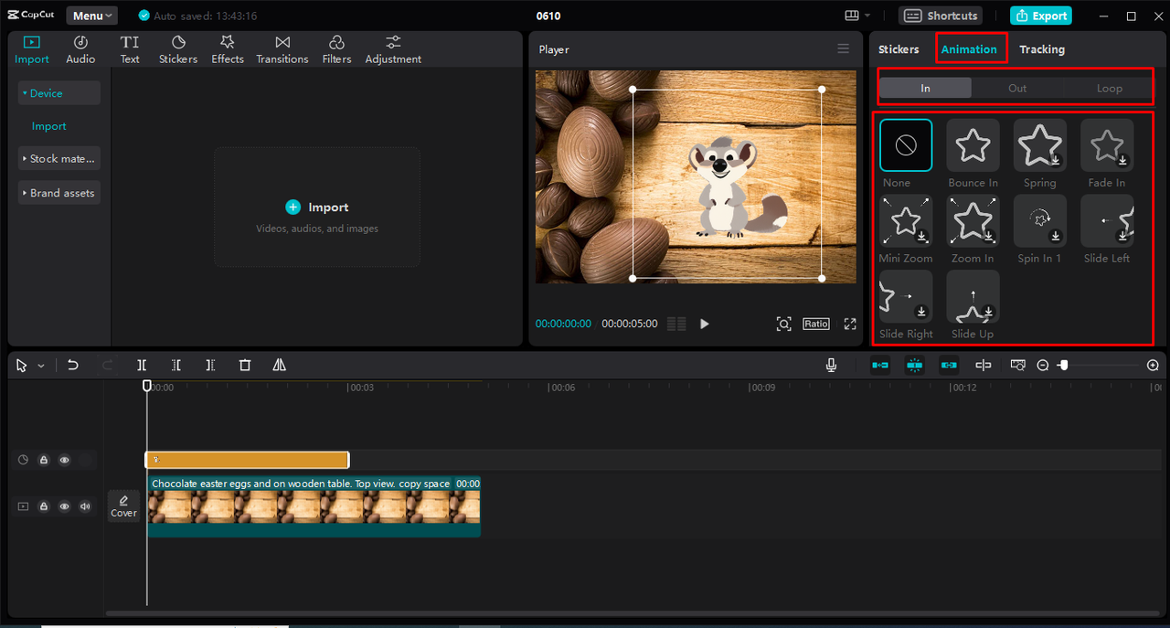The height and width of the screenshot is (628, 1170).
Task: Open the Adjustment panel
Action: tap(393, 49)
